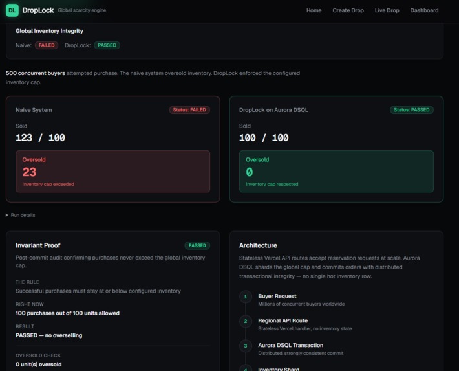The image size is (459, 371).
Task: Click the 'OVERSOLD CHECK' label
Action: (x=38, y=355)
